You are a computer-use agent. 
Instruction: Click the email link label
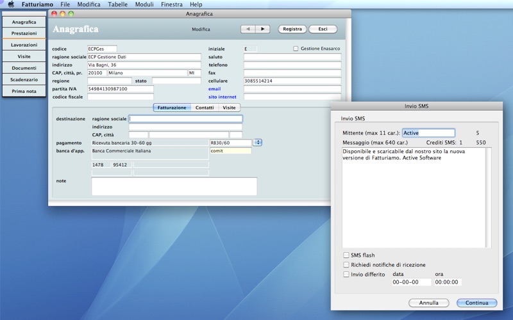point(214,89)
